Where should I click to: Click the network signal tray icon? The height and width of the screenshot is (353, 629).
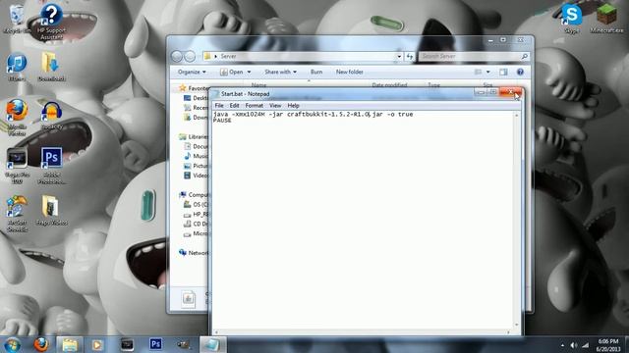tap(586, 345)
